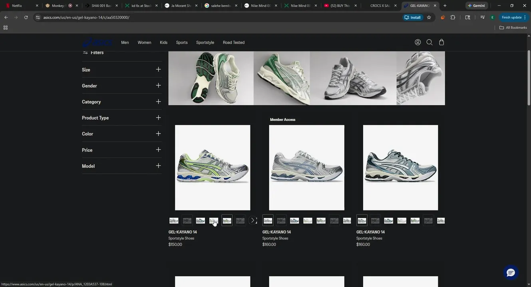View site information icon in address bar

click(x=38, y=18)
